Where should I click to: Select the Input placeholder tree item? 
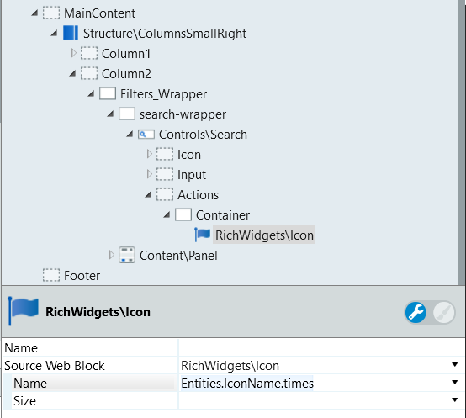click(192, 175)
